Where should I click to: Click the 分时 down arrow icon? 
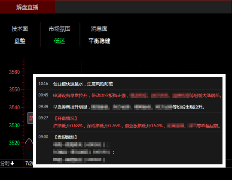click(12, 163)
